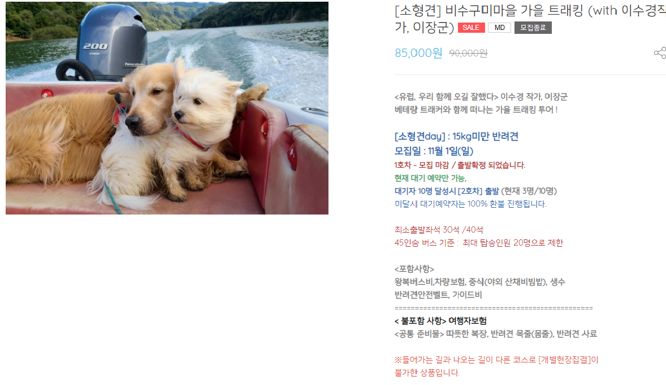The height and width of the screenshot is (385, 666).
Task: Click the MD badge
Action: [x=500, y=28]
